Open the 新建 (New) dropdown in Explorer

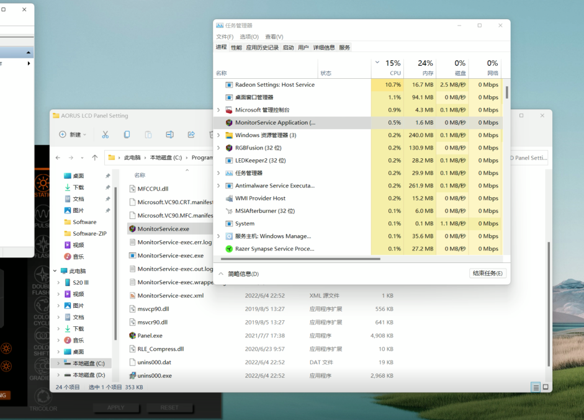73,135
